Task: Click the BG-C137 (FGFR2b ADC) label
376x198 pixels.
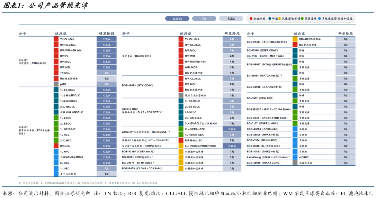Action: 262,123
